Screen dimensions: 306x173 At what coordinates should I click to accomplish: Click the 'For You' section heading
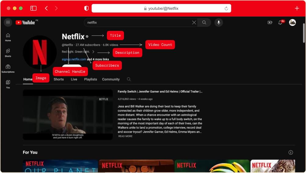[x=30, y=153]
